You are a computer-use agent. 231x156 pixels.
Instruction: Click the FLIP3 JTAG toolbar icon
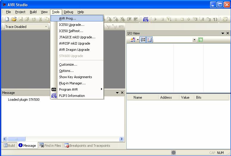click(x=146, y=19)
